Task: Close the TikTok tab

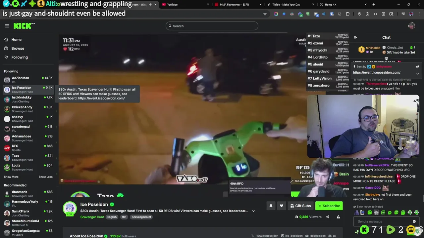Action: click(x=313, y=4)
